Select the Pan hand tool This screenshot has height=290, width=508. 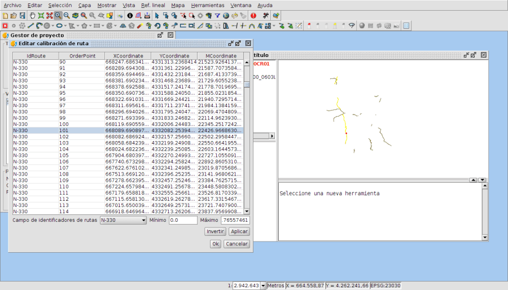click(32, 15)
